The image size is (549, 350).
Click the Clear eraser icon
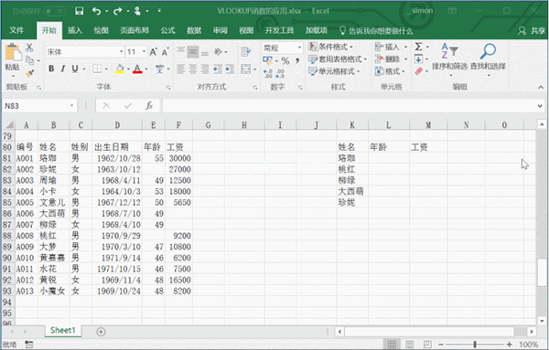point(418,71)
